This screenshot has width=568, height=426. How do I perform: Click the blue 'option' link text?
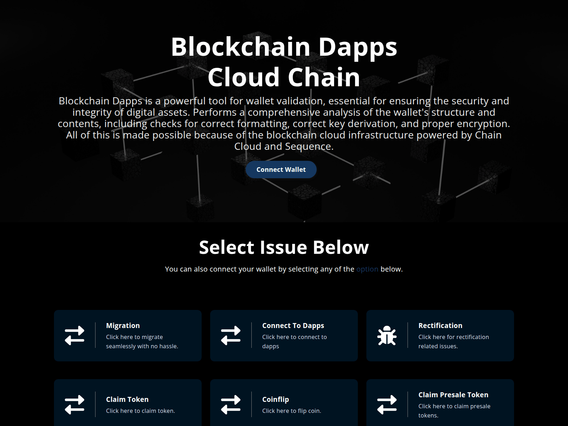tap(367, 269)
